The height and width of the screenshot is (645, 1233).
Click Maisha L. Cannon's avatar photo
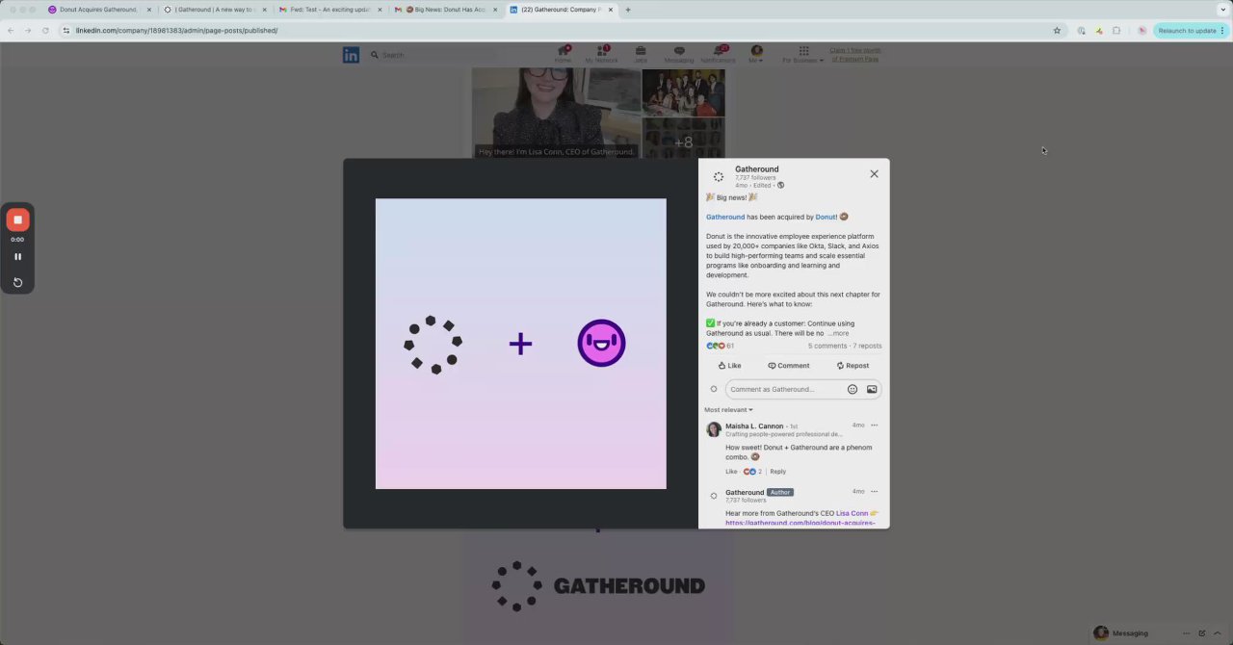tap(714, 429)
